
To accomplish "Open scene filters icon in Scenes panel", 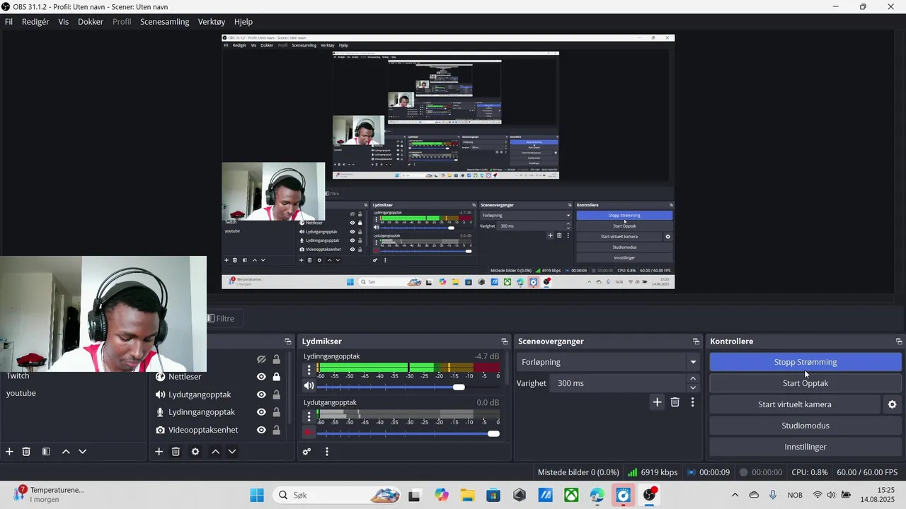I will [46, 452].
